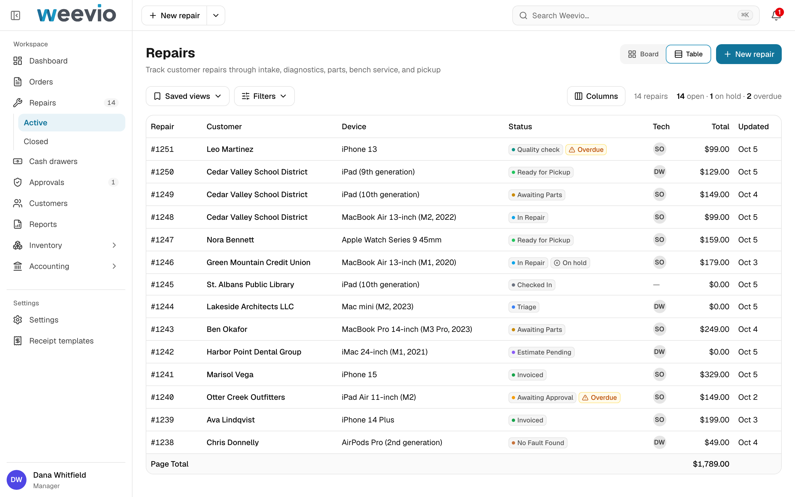Click the Cash drawers icon
The height and width of the screenshot is (497, 795).
tap(18, 162)
